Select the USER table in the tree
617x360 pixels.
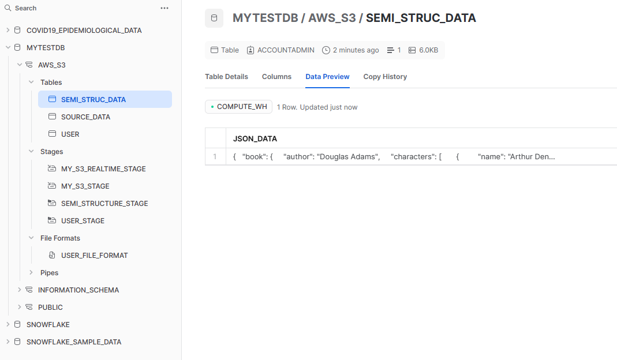tap(70, 134)
